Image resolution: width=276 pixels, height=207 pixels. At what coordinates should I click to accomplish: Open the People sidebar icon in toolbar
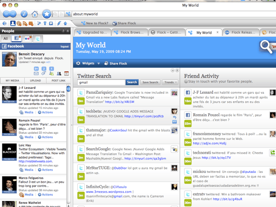coord(13,23)
